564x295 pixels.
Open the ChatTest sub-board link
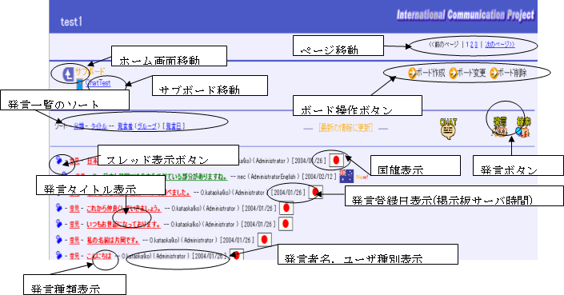tap(98, 83)
